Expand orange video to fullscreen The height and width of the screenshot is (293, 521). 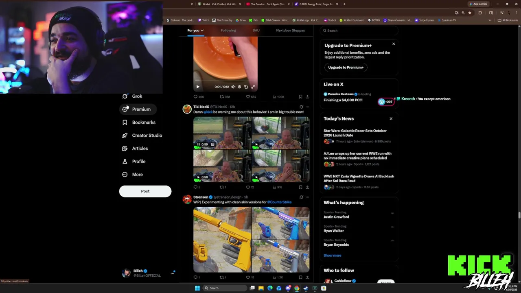click(253, 87)
